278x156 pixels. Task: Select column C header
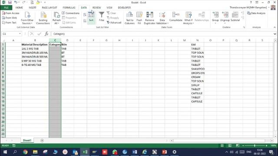(x=55, y=40)
